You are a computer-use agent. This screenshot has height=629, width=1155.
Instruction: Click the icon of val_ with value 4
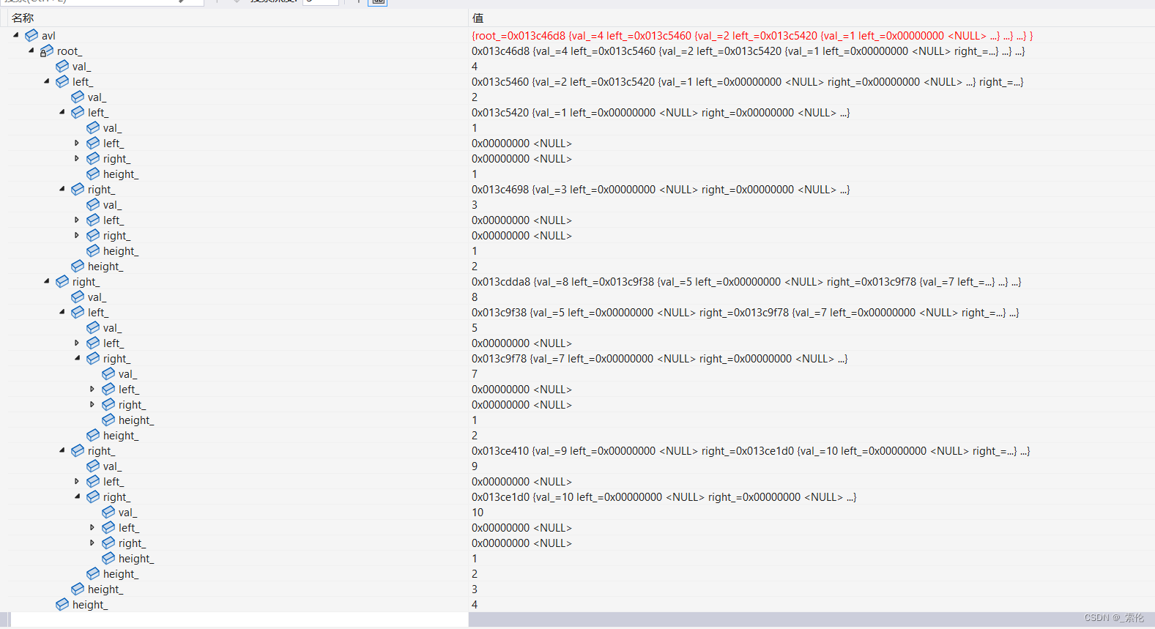click(62, 66)
